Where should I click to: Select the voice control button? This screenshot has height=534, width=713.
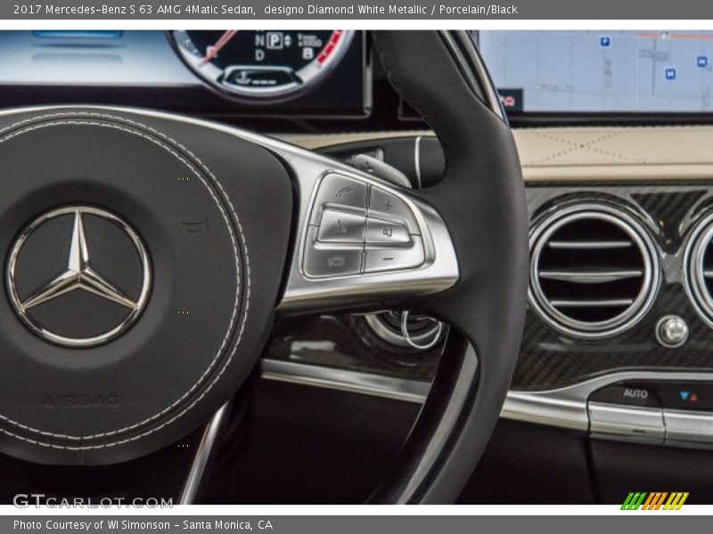(x=341, y=228)
